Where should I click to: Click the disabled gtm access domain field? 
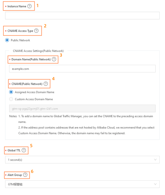tap(82, 109)
